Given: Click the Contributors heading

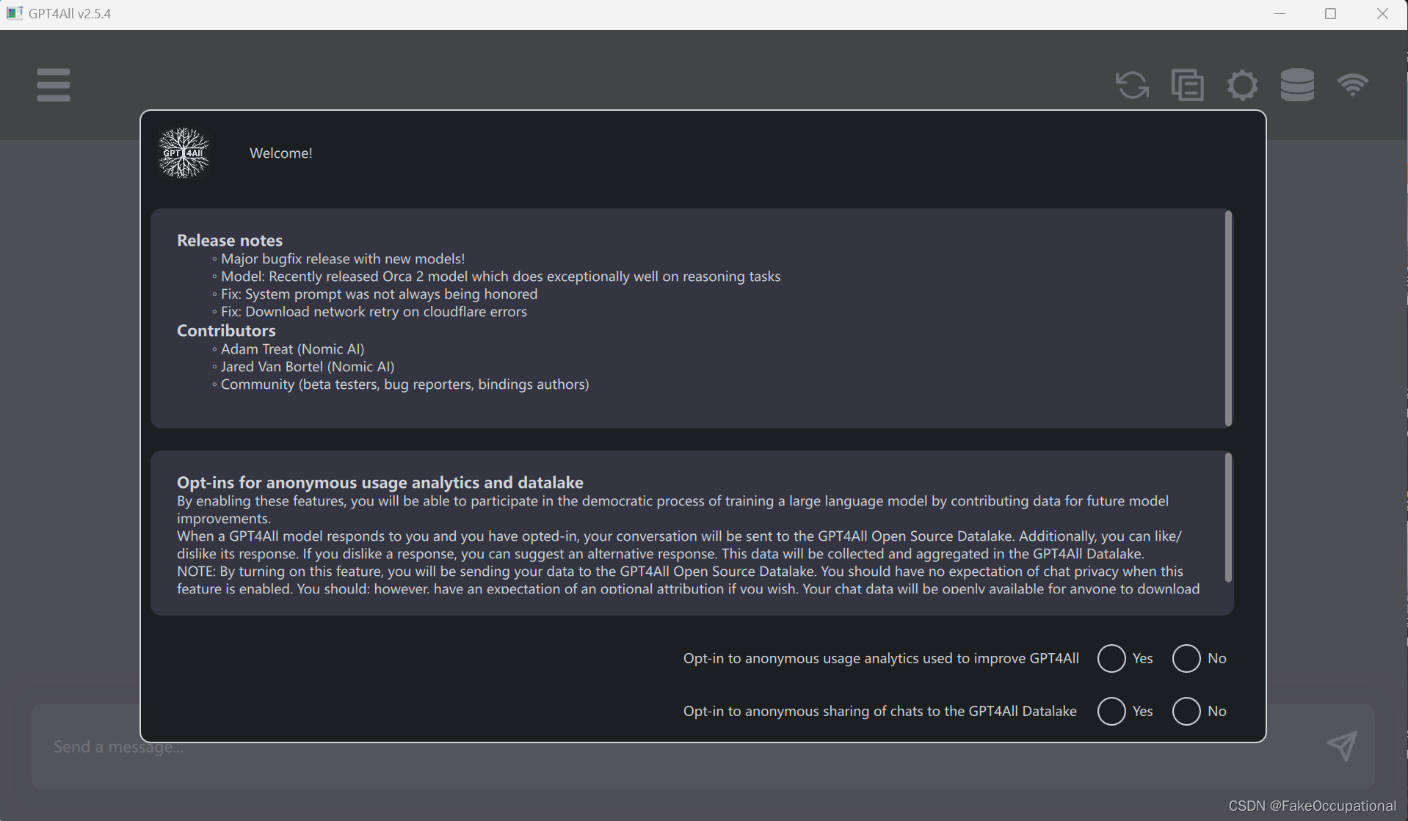Looking at the screenshot, I should pos(226,330).
